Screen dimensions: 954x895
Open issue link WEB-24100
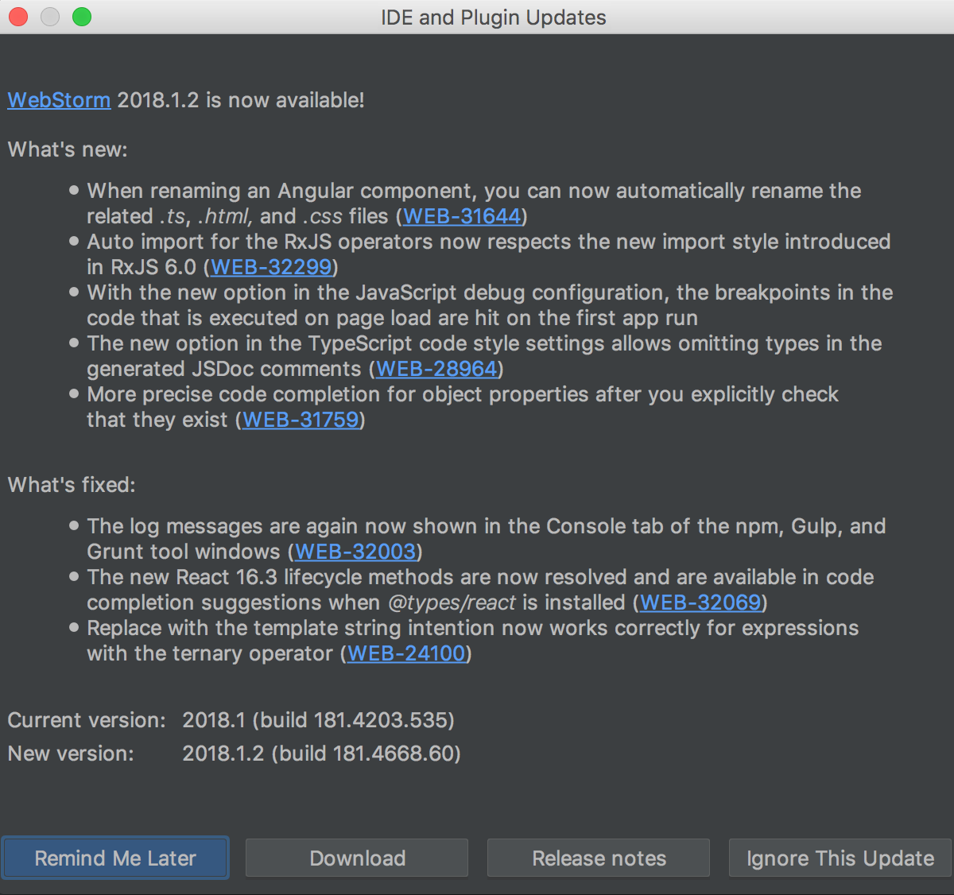406,653
